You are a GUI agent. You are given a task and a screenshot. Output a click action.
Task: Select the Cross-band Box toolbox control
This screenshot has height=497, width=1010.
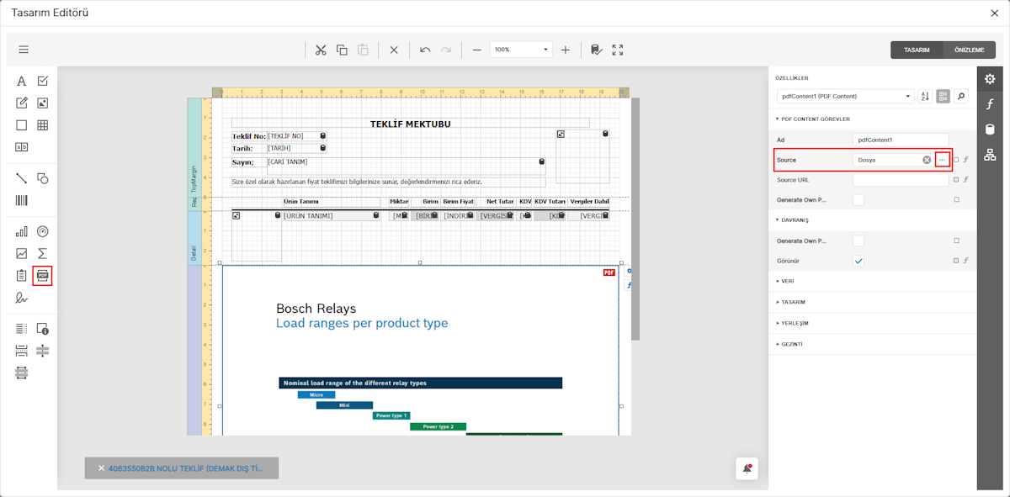(x=22, y=372)
